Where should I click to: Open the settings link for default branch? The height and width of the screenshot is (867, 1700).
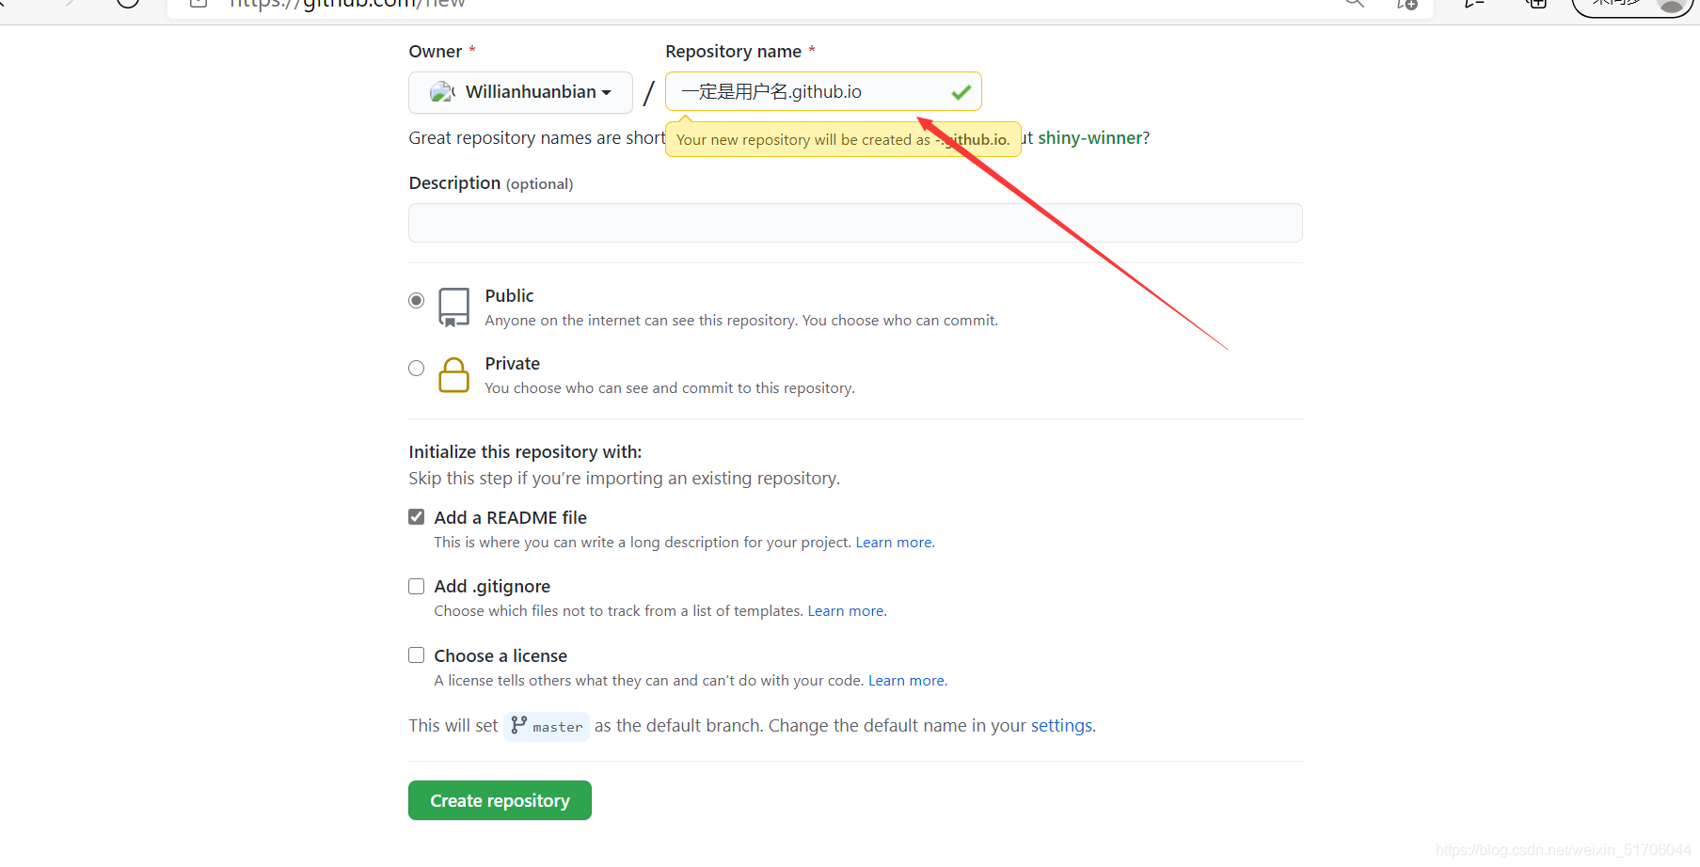(1061, 726)
